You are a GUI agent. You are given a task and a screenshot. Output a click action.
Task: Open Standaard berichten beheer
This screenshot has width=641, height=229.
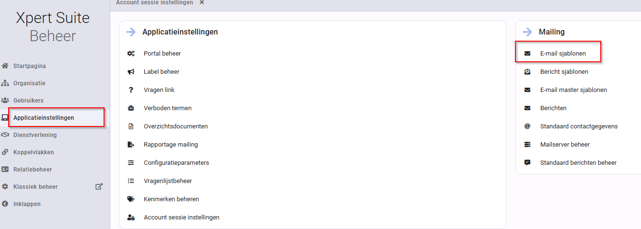(x=578, y=163)
